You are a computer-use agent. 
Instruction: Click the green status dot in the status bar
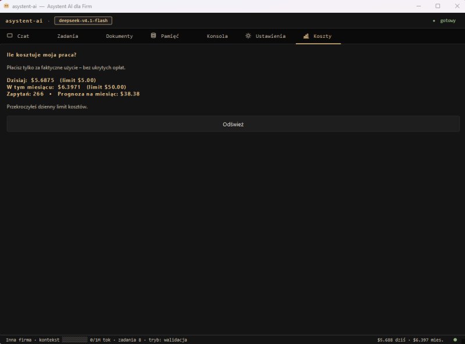pyautogui.click(x=455, y=339)
